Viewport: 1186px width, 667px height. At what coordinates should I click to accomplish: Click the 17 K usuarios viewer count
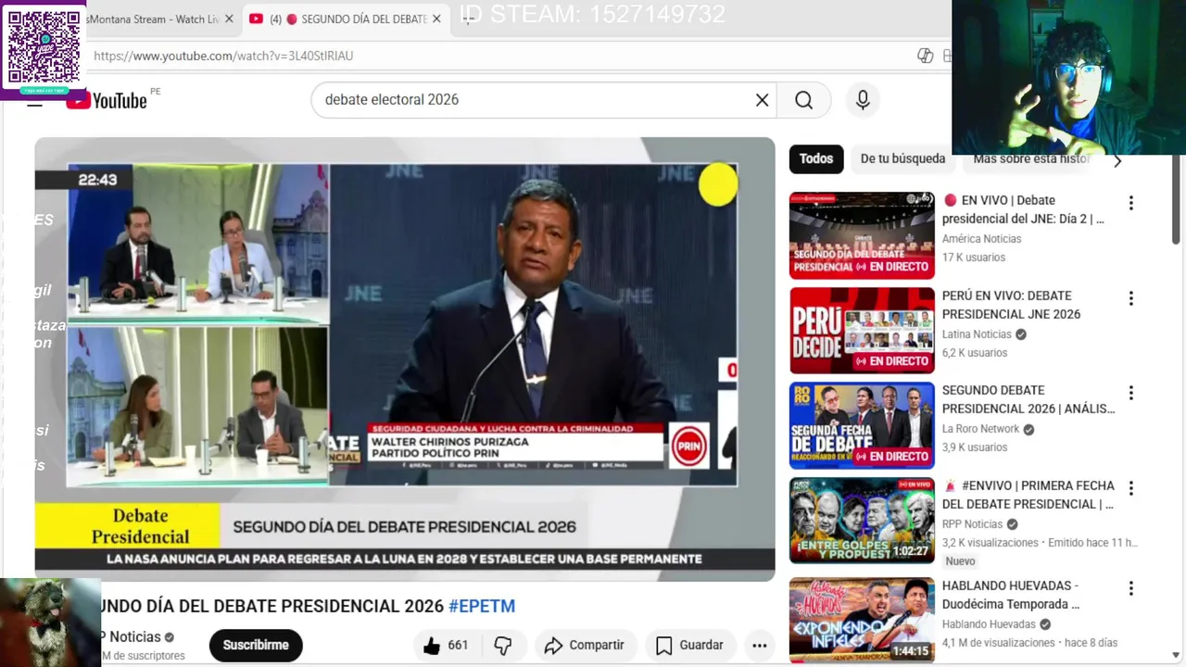[974, 258]
